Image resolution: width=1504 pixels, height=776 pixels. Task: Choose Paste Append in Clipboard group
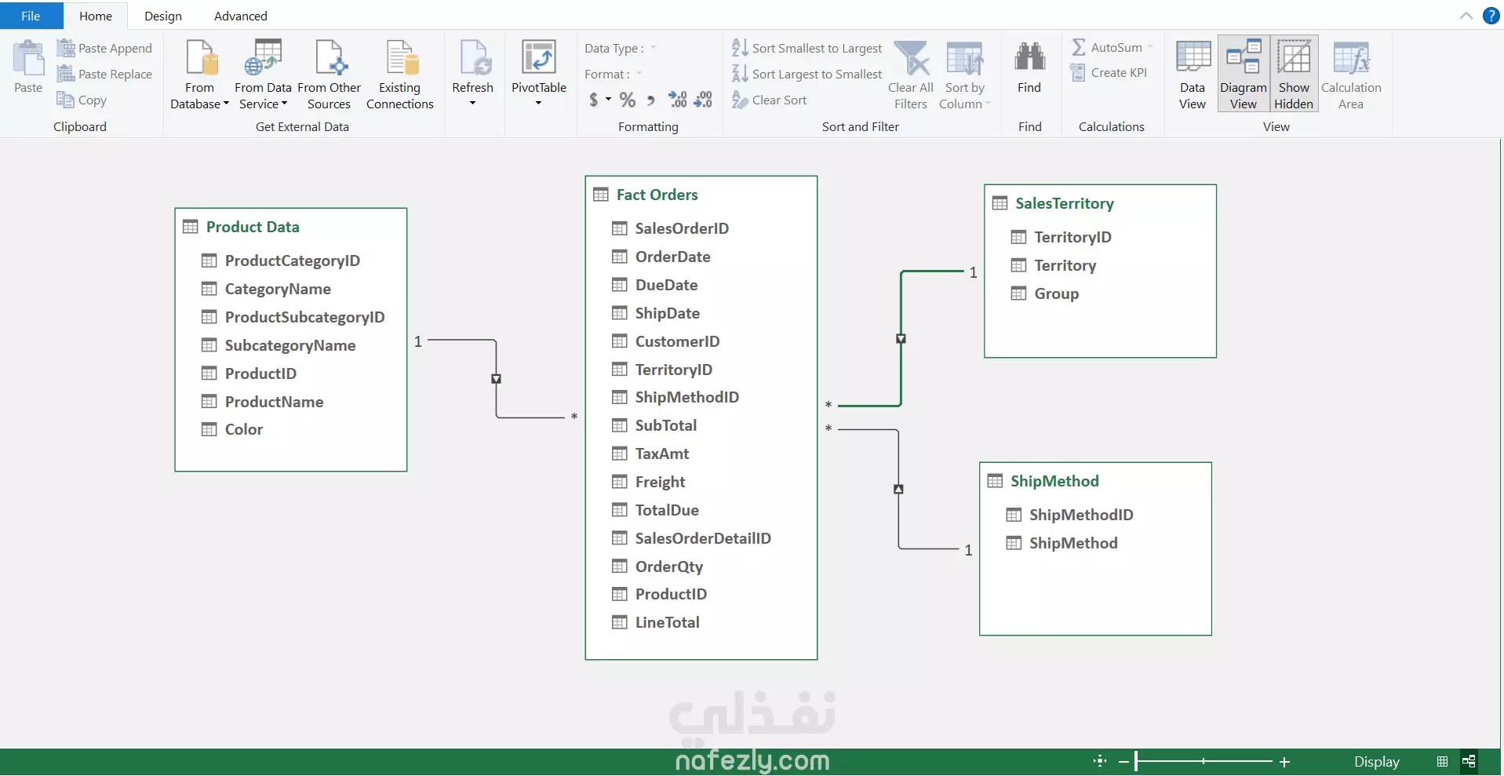point(104,48)
